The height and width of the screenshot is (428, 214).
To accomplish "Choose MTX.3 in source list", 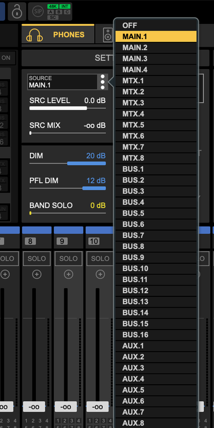I will coord(156,103).
